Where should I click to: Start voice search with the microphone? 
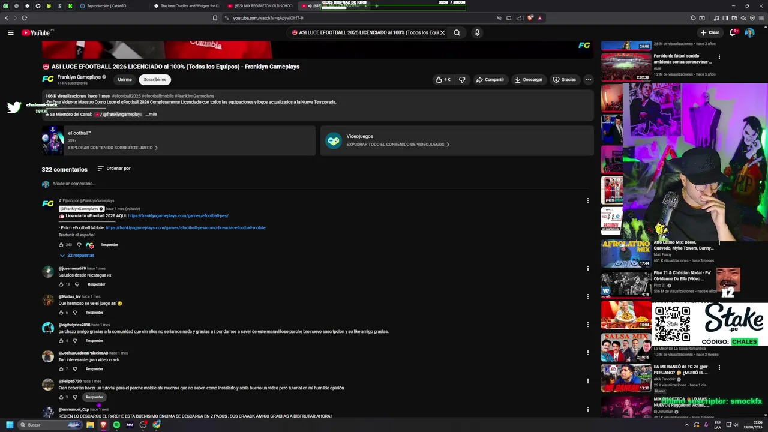pos(477,32)
